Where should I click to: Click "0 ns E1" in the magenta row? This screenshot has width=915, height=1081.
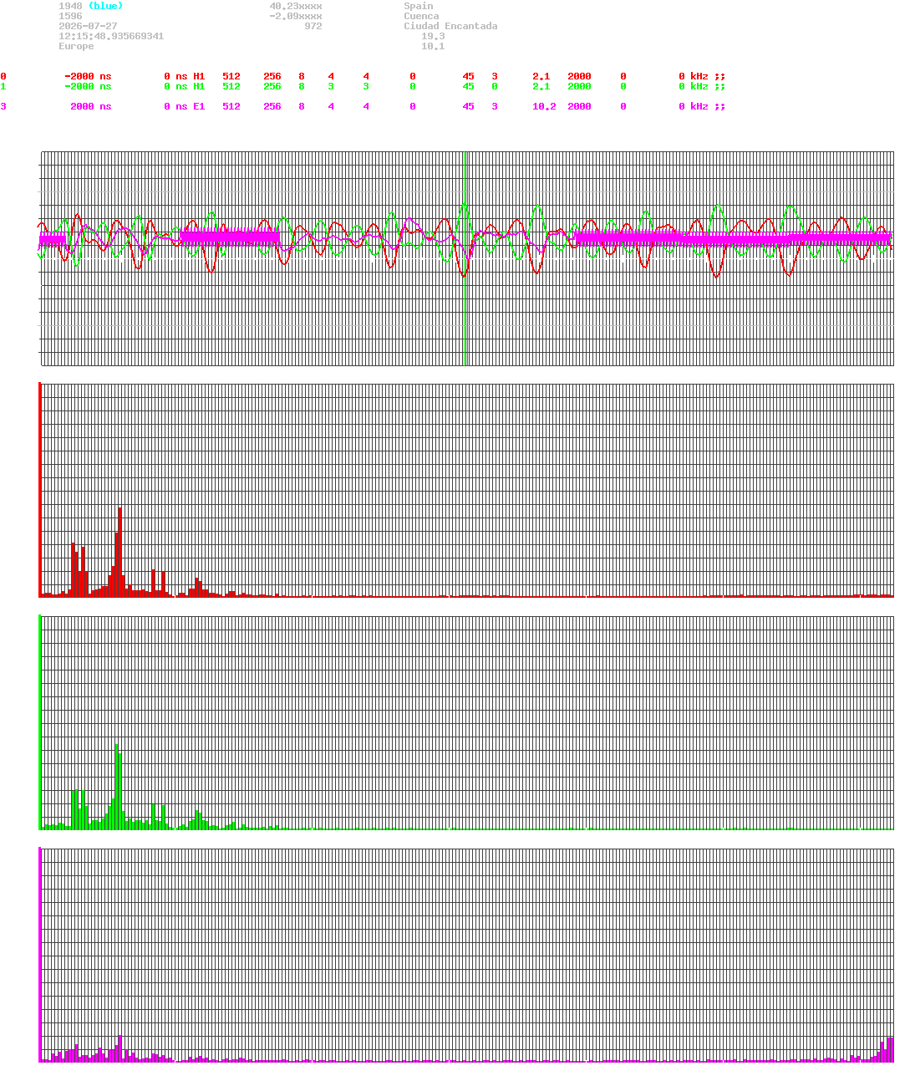[185, 106]
